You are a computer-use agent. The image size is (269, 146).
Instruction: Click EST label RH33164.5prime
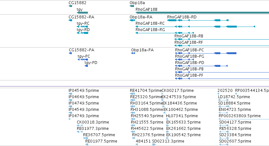pos(146,103)
